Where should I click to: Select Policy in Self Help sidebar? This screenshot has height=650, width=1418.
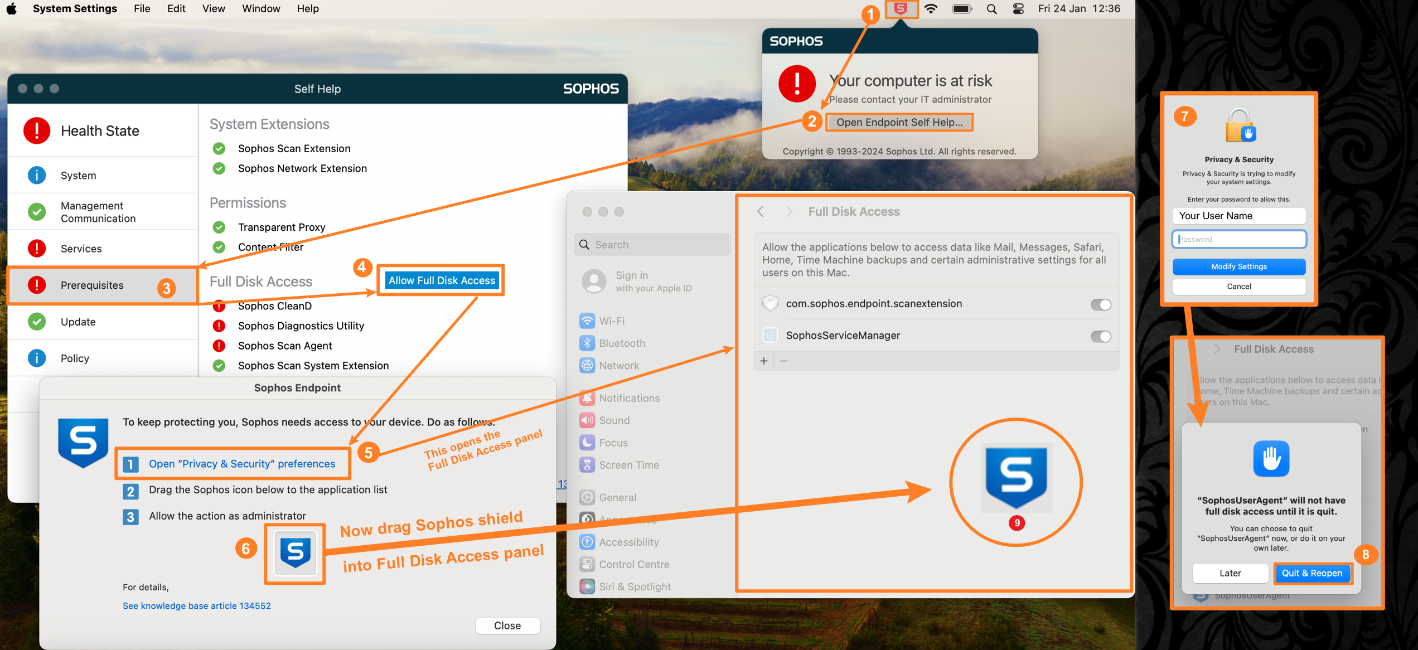(103, 358)
